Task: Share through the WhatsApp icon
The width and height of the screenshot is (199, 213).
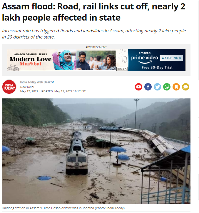Action: (167, 87)
